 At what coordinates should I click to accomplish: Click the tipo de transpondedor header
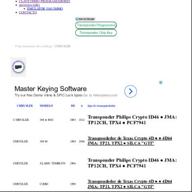102,106
